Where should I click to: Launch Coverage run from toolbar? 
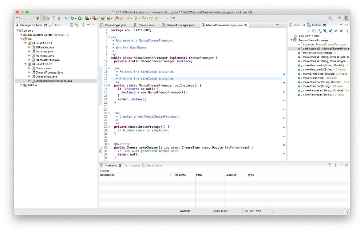(x=87, y=18)
